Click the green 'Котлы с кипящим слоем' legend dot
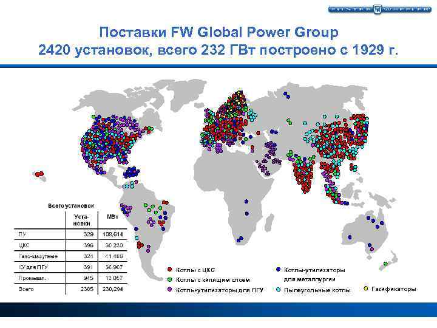The height and width of the screenshot is (328, 437). (169, 279)
